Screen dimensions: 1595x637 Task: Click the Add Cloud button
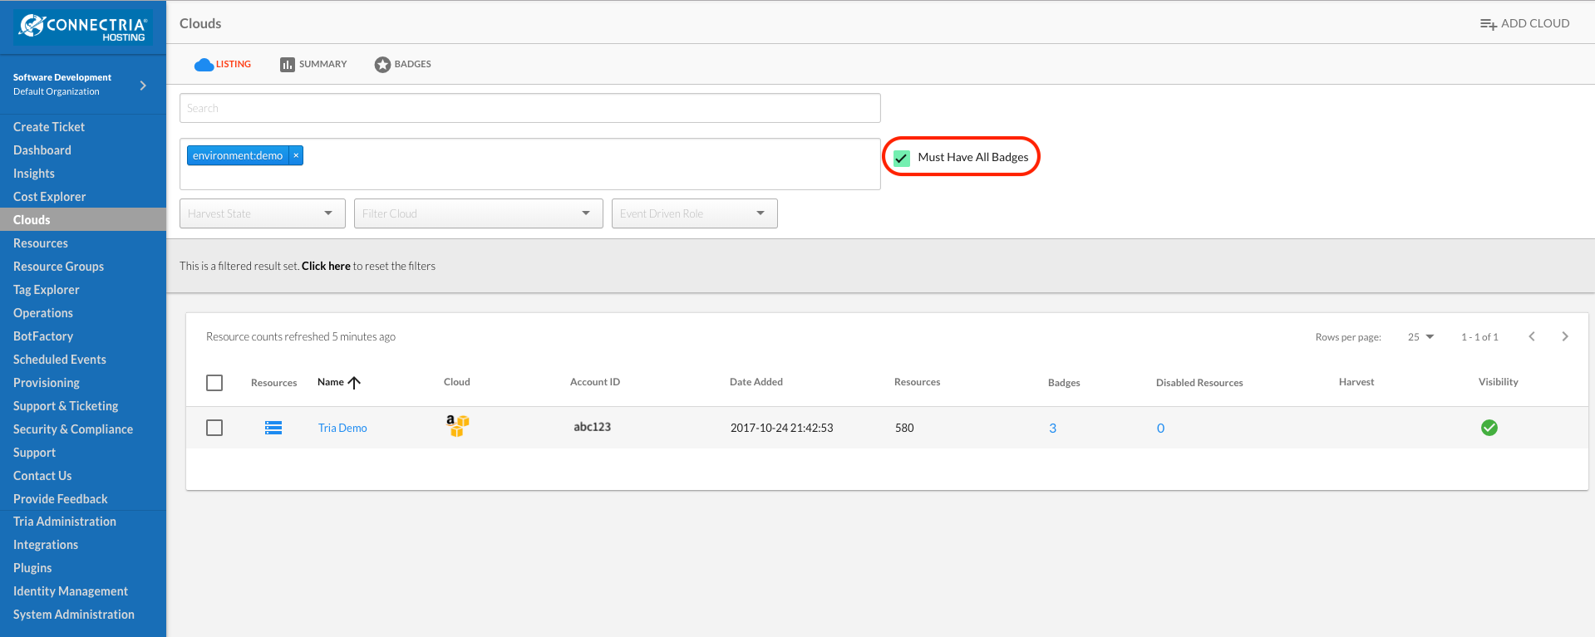[x=1525, y=23]
